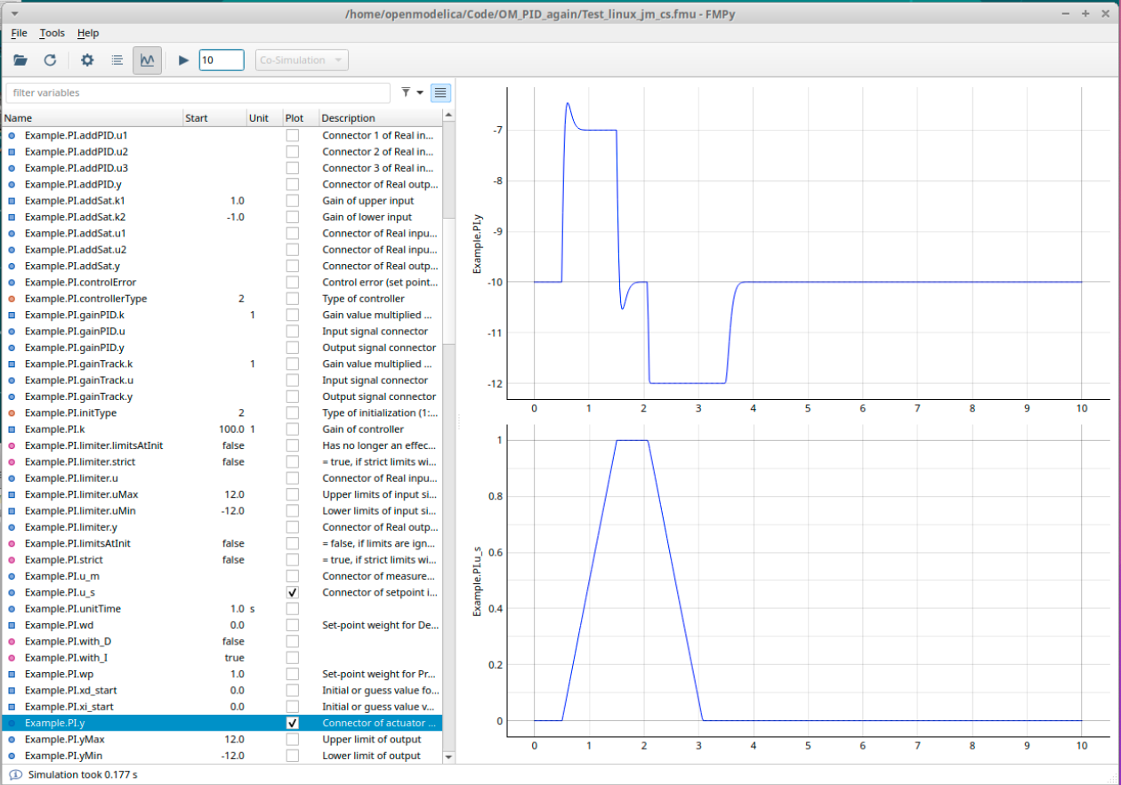Viewport: 1121px width, 785px height.
Task: Open the Tools menu
Action: coord(52,33)
